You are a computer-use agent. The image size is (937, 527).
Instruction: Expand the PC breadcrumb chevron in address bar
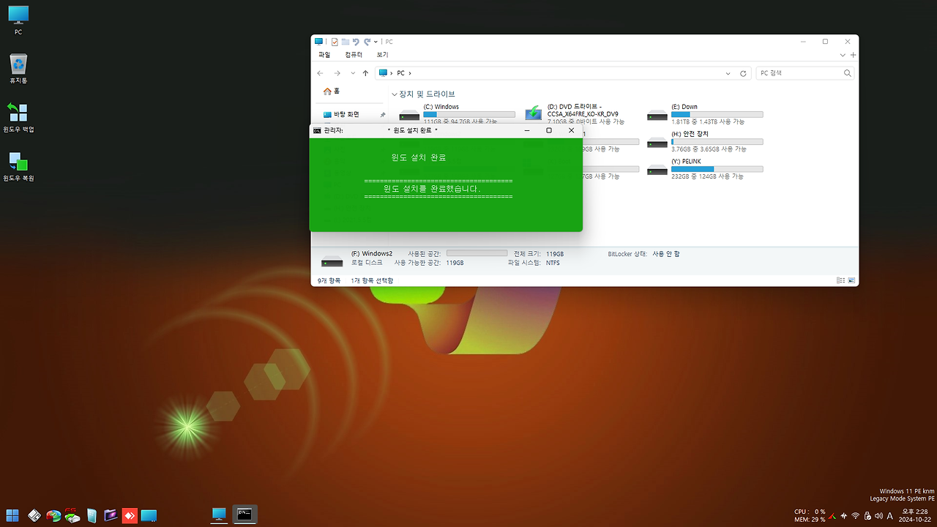click(410, 73)
